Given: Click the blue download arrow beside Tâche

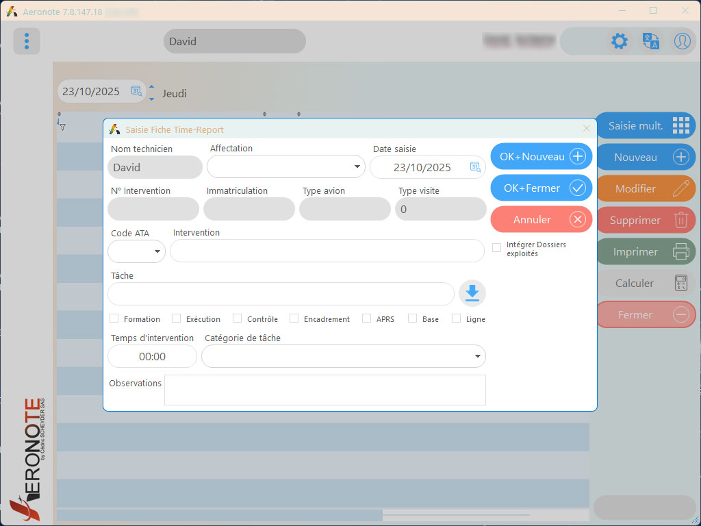Looking at the screenshot, I should 472,293.
